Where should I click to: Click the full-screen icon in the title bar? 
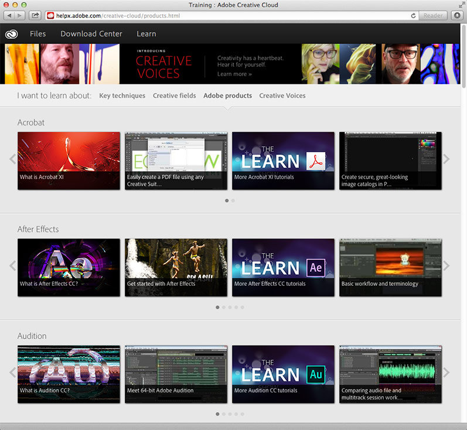(x=461, y=5)
